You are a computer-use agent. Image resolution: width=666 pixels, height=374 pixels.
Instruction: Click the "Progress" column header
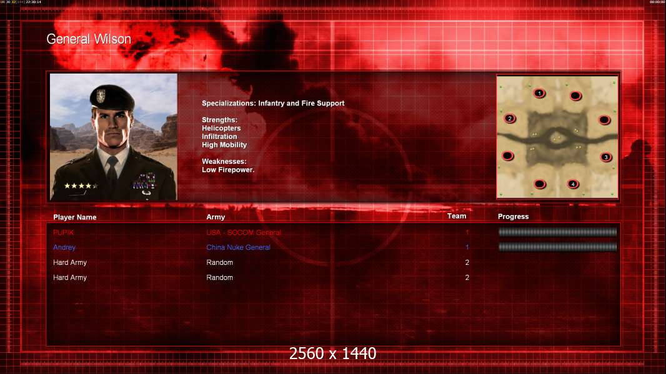tap(513, 216)
